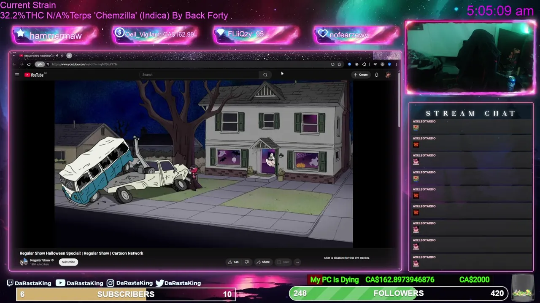
Task: Click the page vertical scrollbar
Action: click(x=399, y=101)
